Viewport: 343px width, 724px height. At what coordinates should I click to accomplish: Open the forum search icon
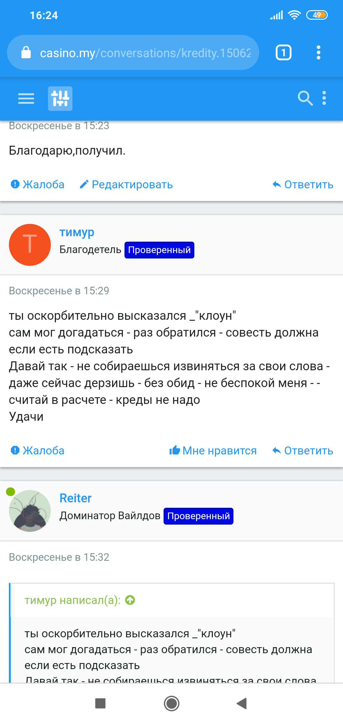pos(306,99)
